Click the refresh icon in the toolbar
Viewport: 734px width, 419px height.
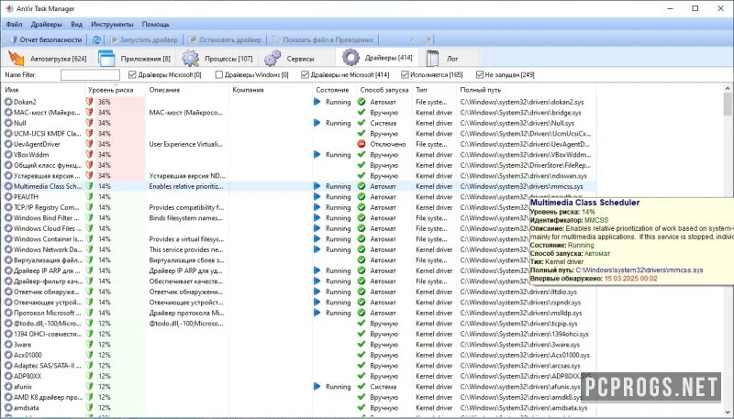96,39
